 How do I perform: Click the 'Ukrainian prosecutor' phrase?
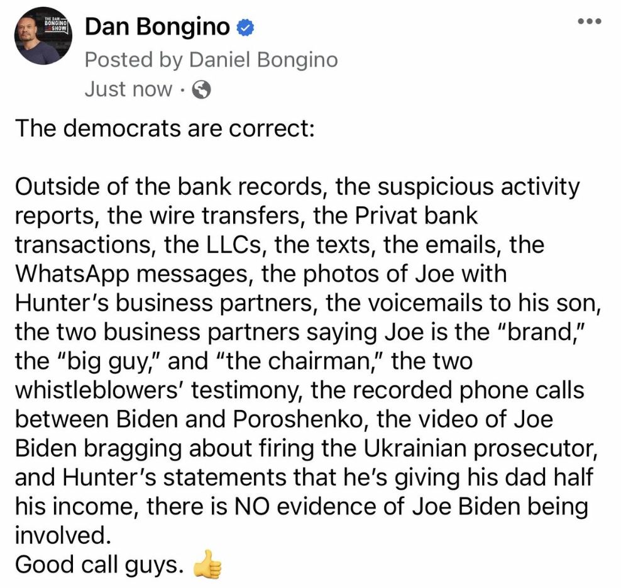click(480, 449)
